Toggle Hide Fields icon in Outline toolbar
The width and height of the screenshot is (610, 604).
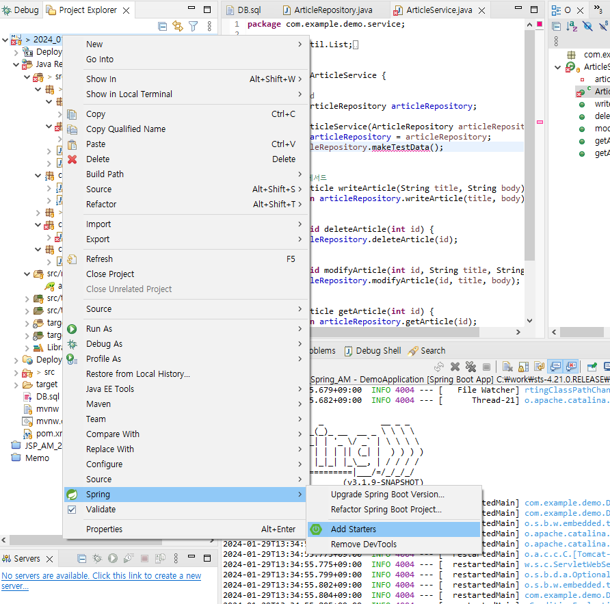point(587,27)
